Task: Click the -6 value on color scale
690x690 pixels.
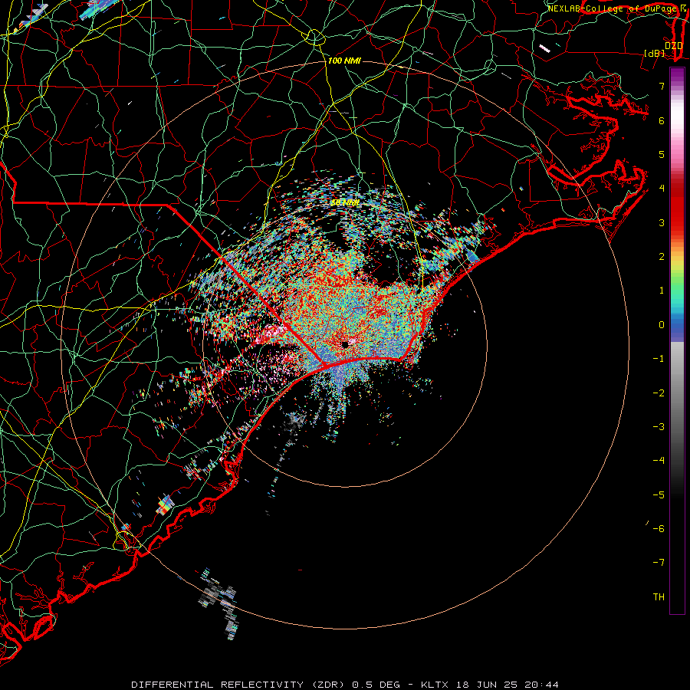Action: click(x=659, y=529)
